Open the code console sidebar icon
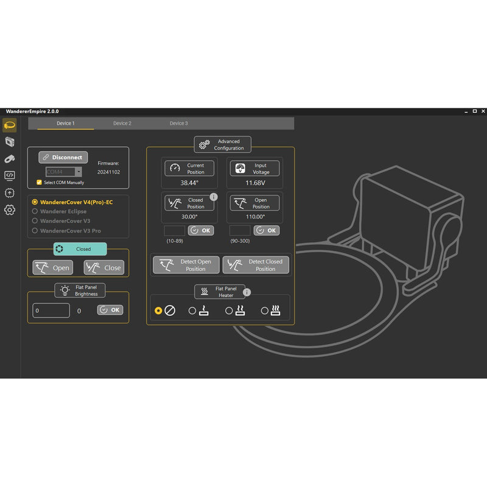The image size is (487, 487). point(10,176)
